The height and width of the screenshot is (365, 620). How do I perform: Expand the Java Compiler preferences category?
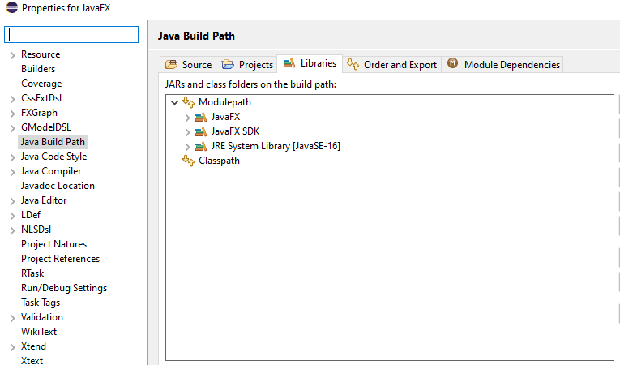point(12,171)
